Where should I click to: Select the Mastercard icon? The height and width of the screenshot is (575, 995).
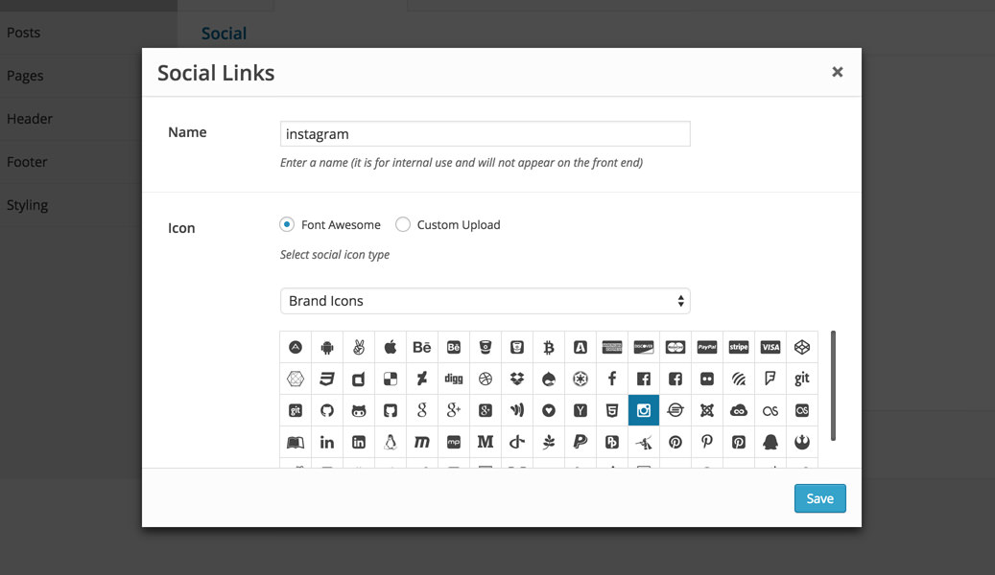[x=675, y=347]
